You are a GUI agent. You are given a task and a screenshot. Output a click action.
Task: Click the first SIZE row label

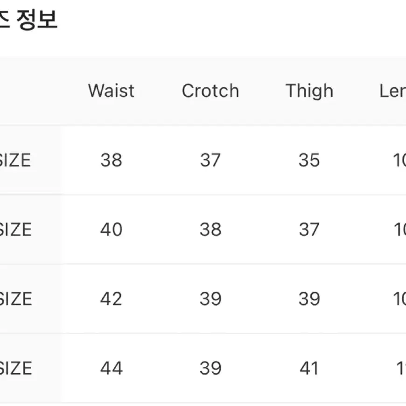click(15, 160)
